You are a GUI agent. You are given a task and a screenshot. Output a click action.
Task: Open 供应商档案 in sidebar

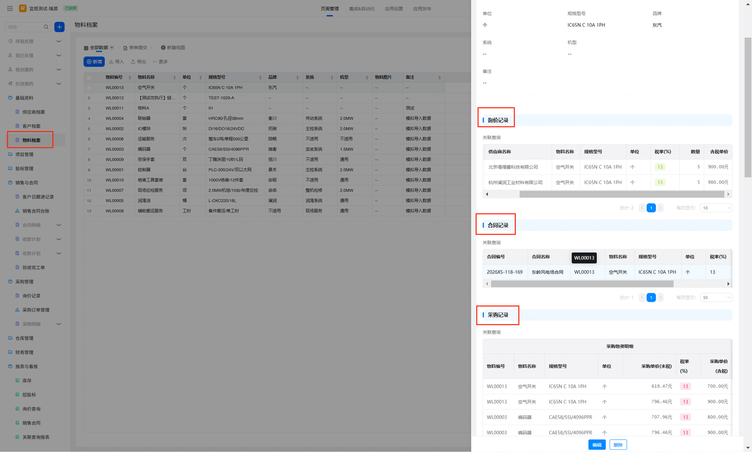point(33,112)
